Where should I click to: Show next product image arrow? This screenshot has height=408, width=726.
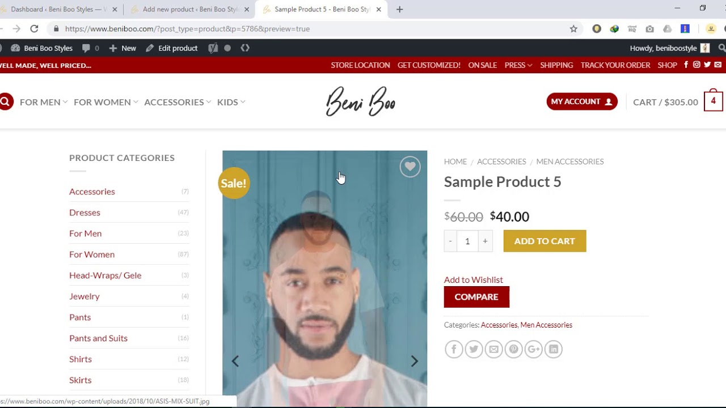pyautogui.click(x=414, y=361)
